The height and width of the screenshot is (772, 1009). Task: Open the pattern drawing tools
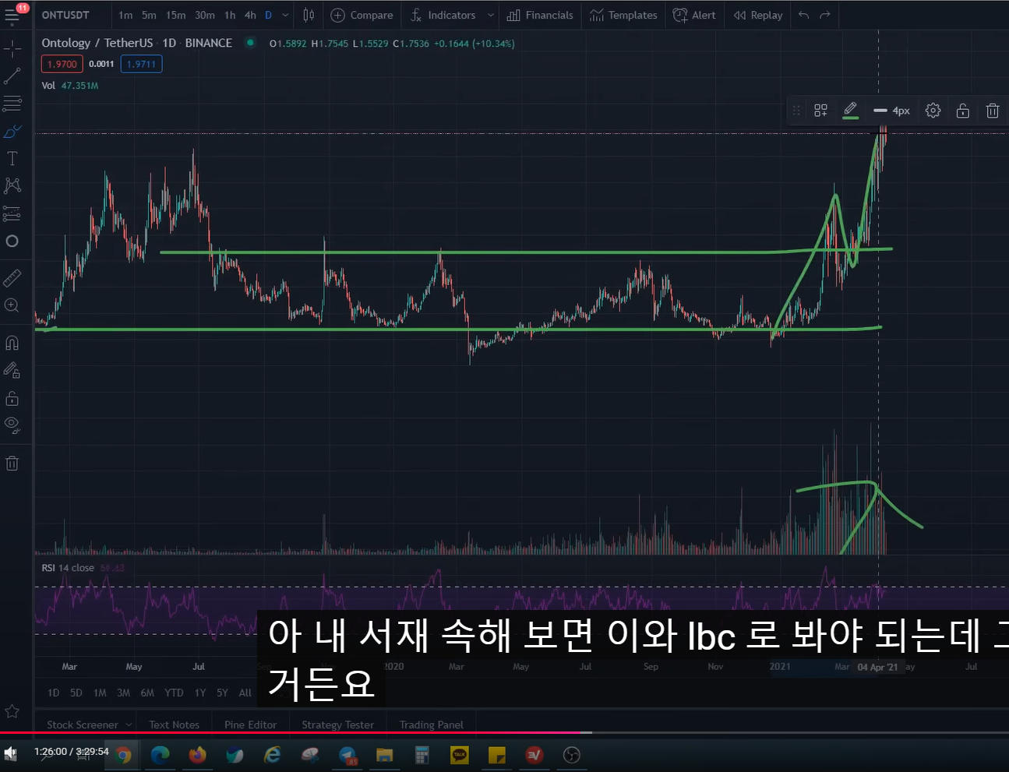click(12, 185)
